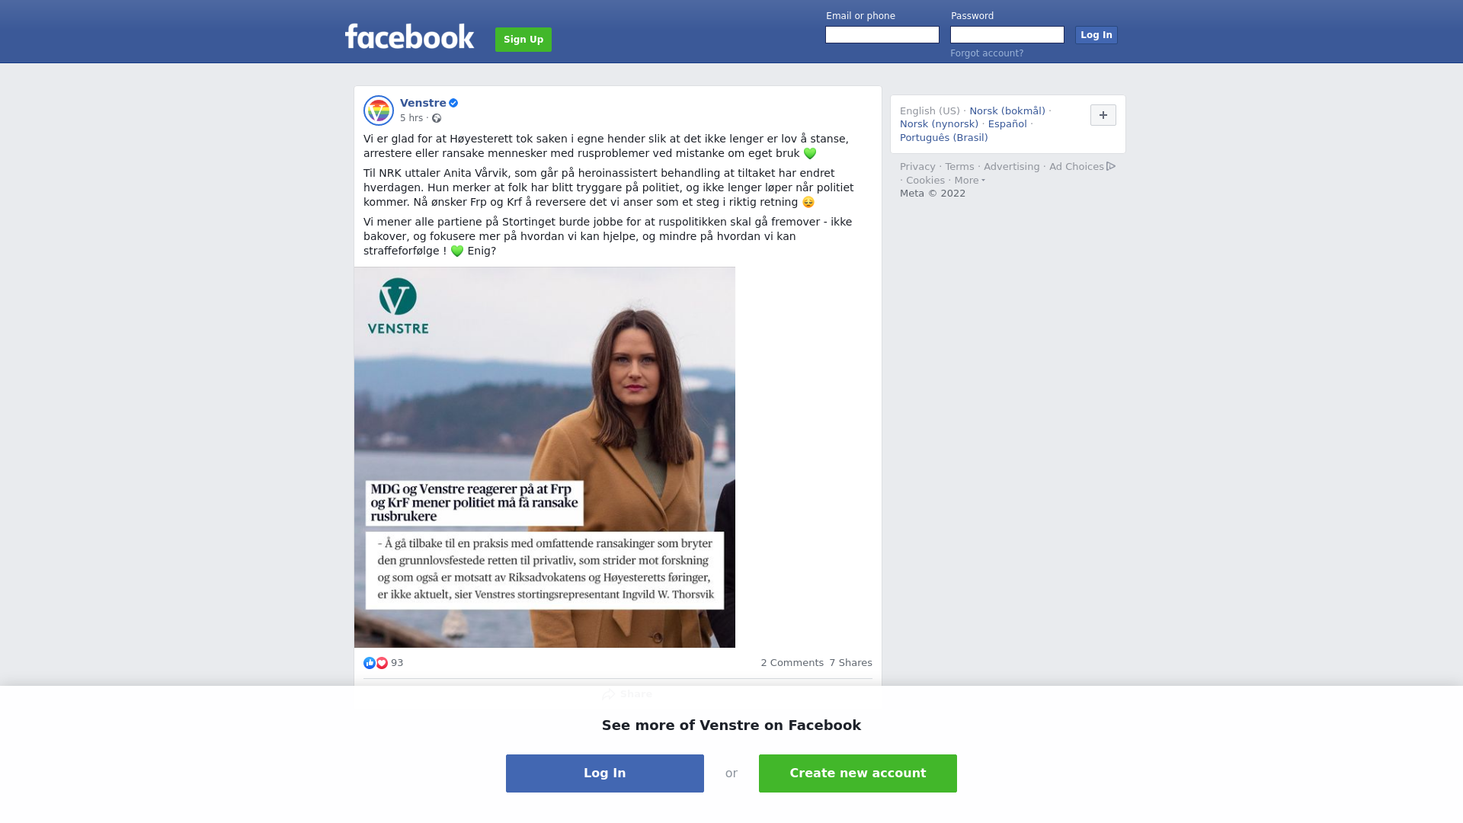Open Venstre's profile picture
The image size is (1463, 823).
[x=379, y=110]
